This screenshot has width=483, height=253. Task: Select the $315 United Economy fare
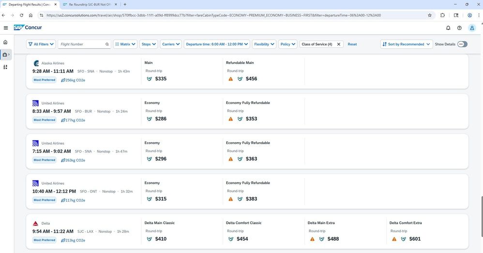point(161,199)
